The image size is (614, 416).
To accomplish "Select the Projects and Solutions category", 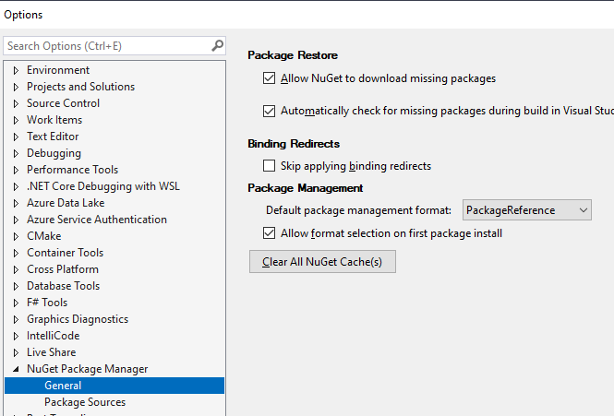I will 80,87.
